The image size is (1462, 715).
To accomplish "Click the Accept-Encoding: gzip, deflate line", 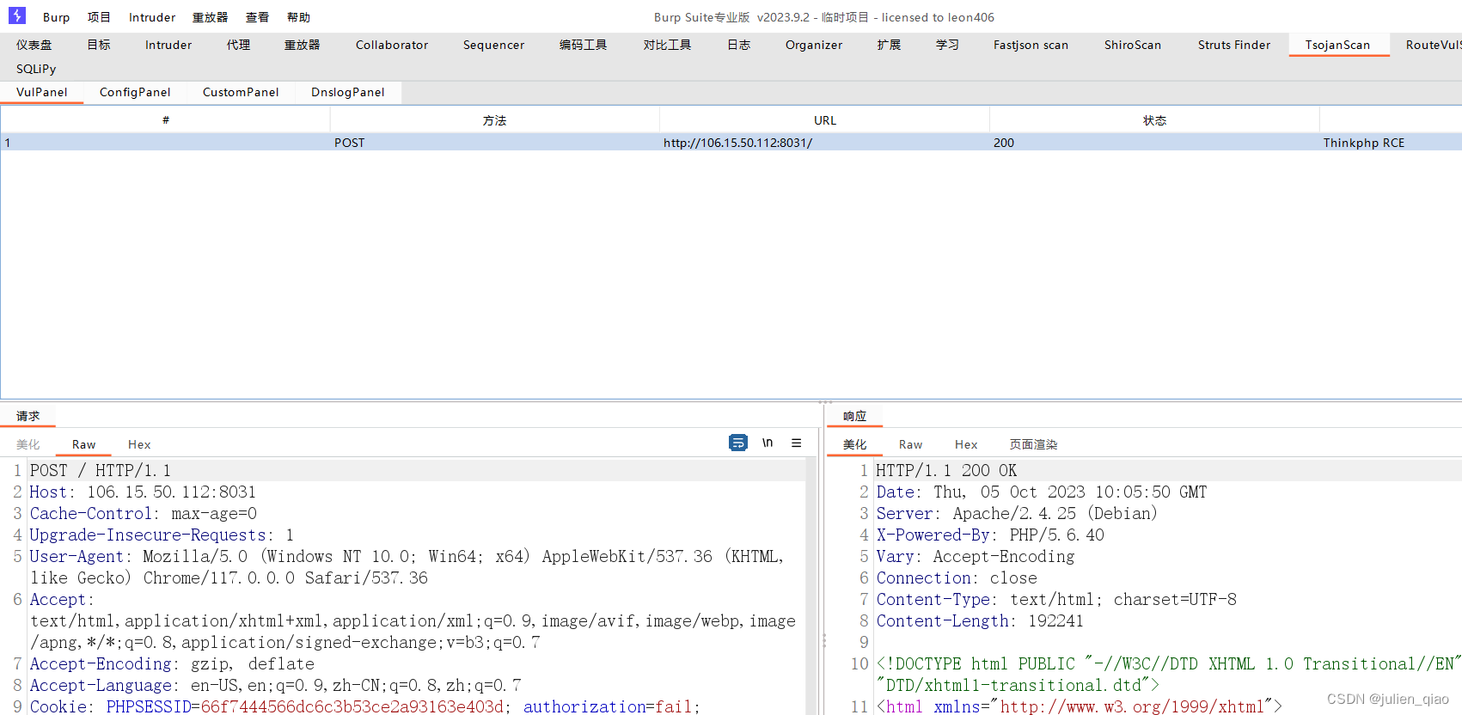I will [x=172, y=663].
